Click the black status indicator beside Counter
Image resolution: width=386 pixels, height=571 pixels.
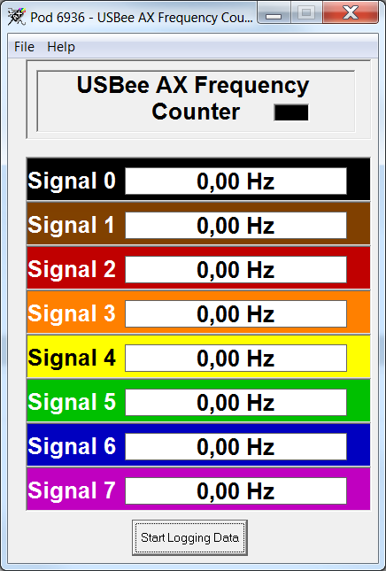tap(291, 112)
